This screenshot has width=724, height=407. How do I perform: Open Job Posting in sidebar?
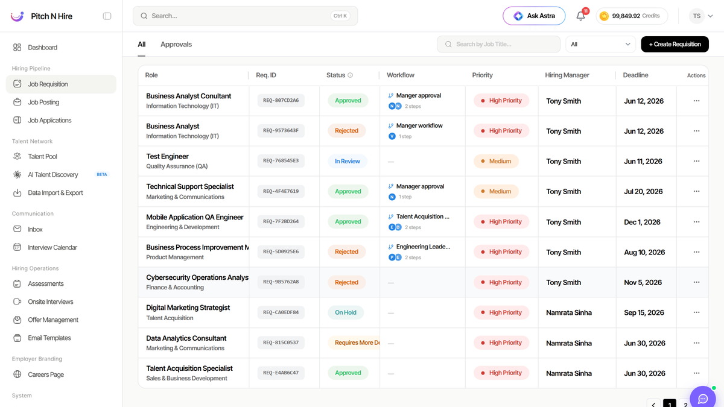point(61,103)
